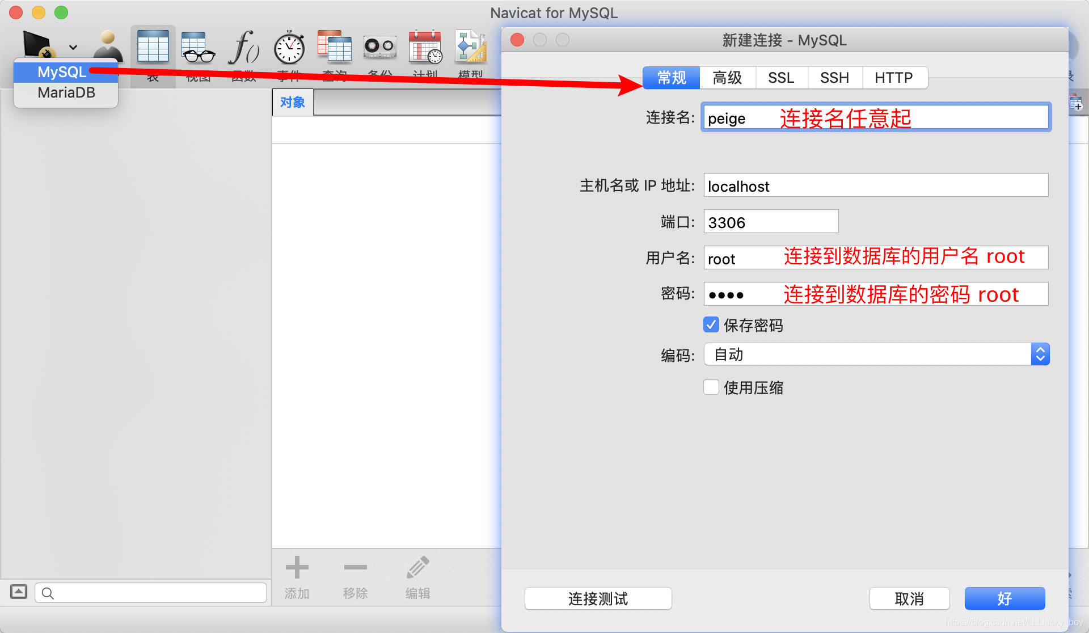Click the Model diagram toolbar icon
1089x633 pixels.
tap(470, 47)
